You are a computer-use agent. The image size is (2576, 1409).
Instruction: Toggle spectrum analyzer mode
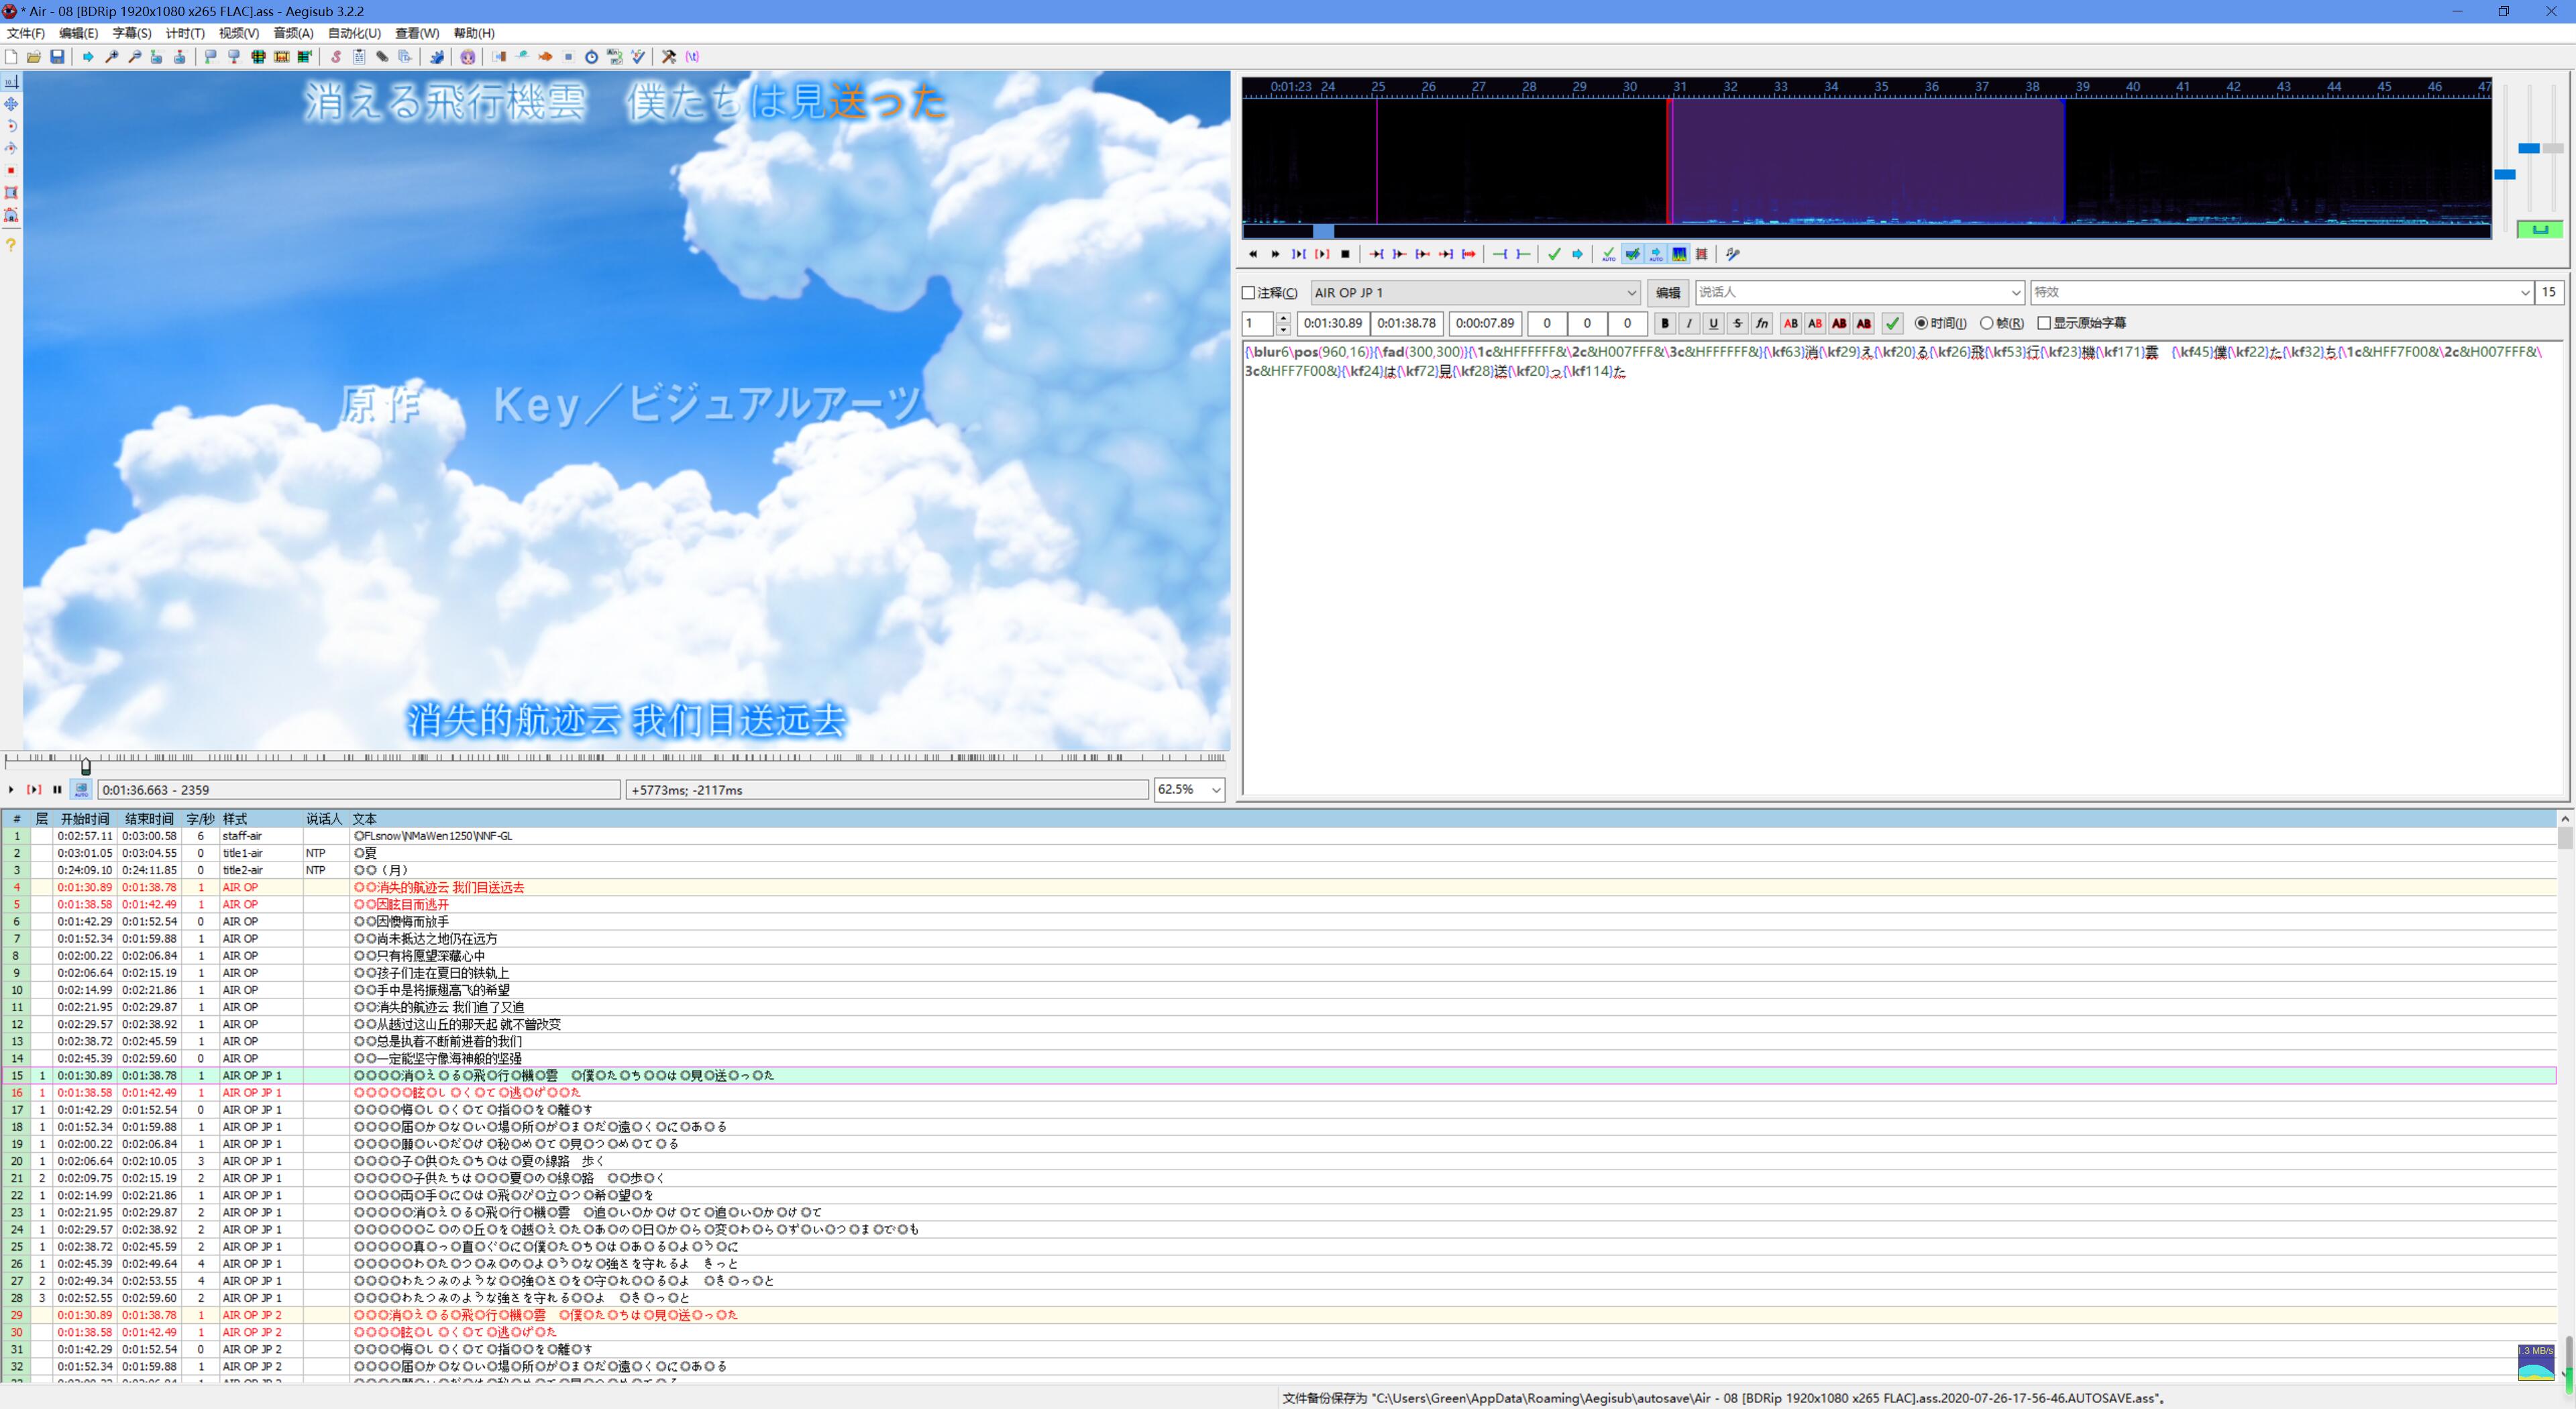pos(1679,254)
